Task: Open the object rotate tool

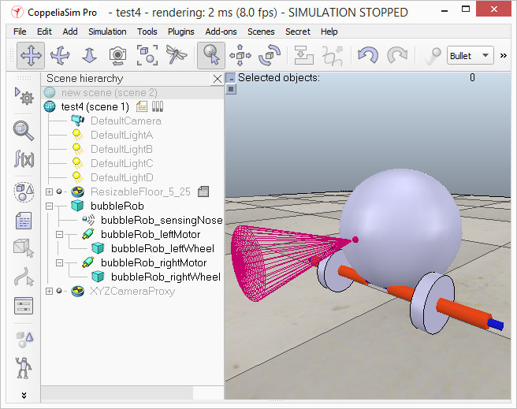Action: tap(270, 55)
